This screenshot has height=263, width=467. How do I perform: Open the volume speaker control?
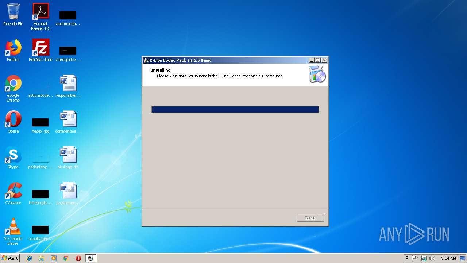(432, 258)
